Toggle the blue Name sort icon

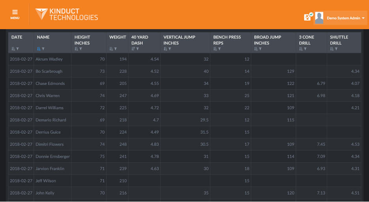39,49
